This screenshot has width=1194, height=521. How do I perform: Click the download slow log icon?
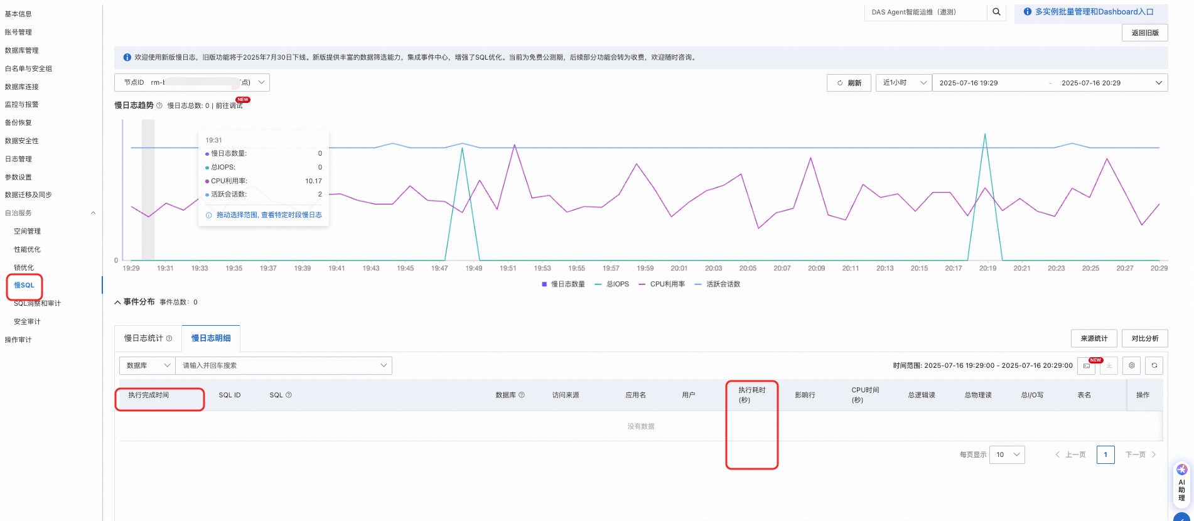pyautogui.click(x=1109, y=365)
